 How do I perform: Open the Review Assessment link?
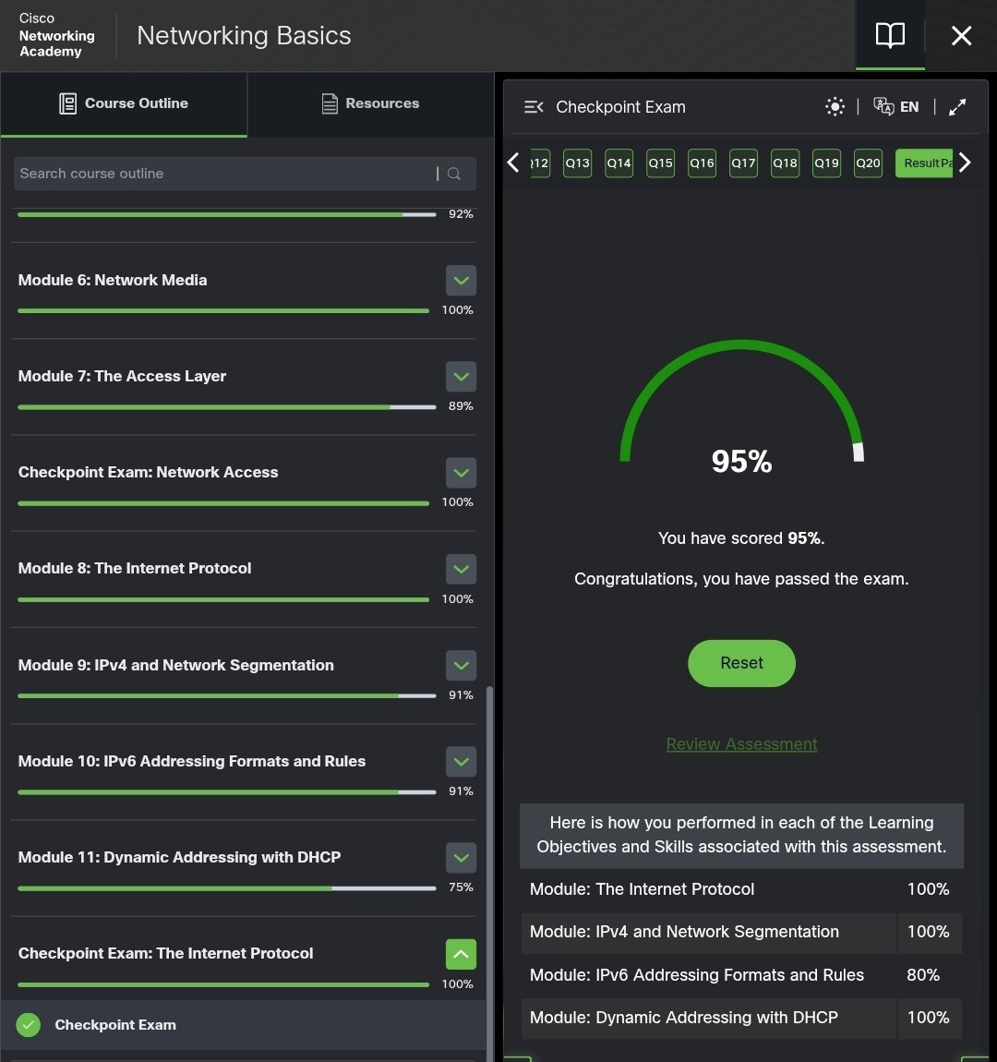[x=741, y=743]
